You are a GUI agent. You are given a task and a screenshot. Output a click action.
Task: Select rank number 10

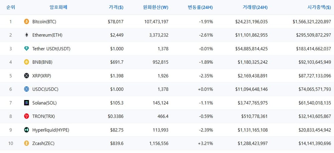tap(11, 144)
